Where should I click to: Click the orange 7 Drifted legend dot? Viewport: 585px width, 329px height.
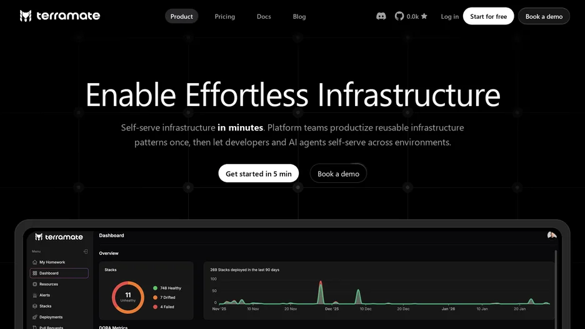point(155,297)
